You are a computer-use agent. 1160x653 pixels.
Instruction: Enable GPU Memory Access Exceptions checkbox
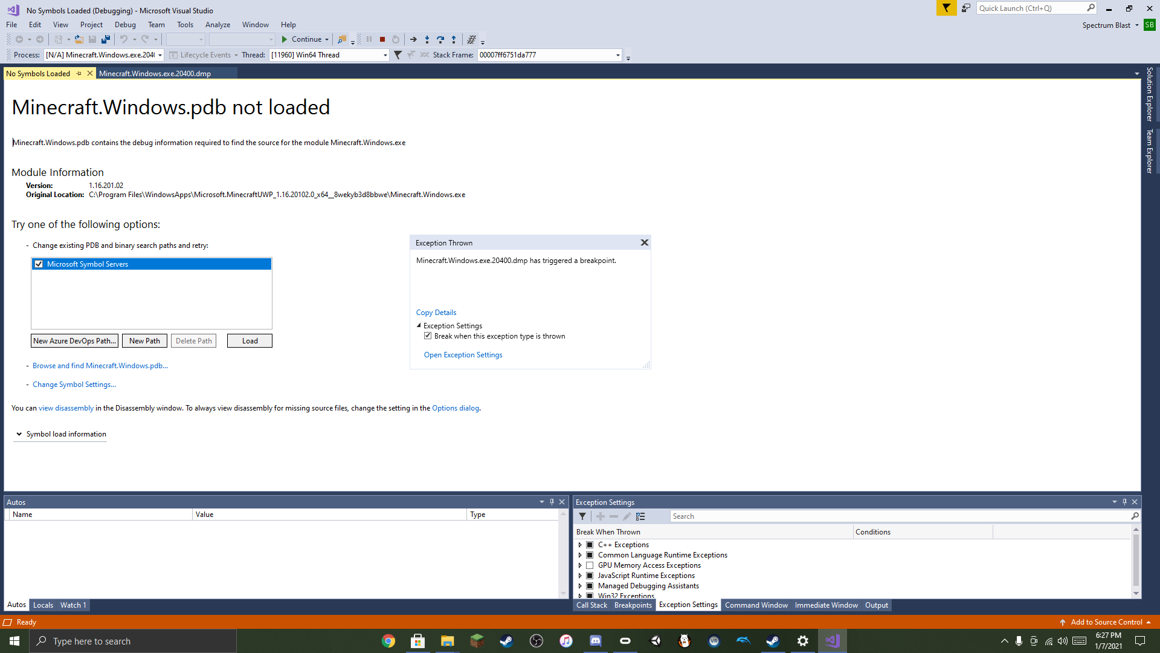click(x=590, y=565)
